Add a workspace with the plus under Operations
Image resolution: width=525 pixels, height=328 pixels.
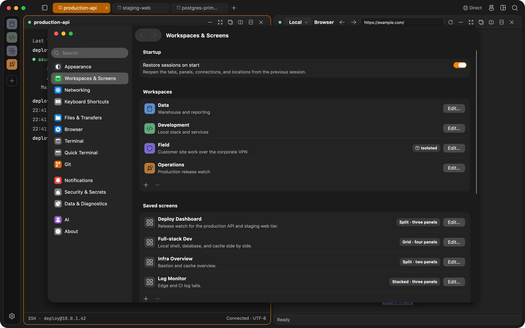pos(146,185)
